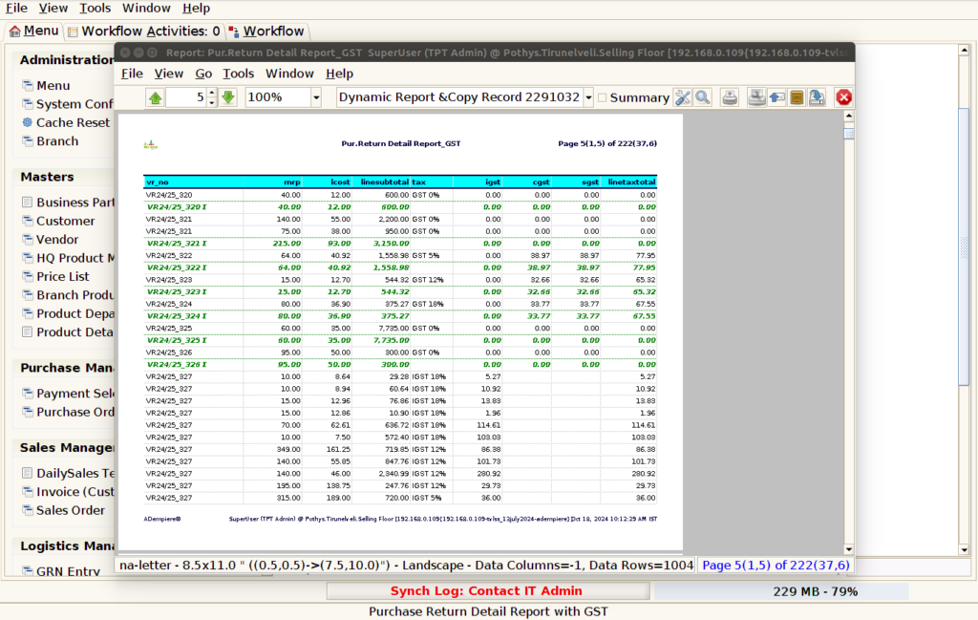Switch to the Menu tab
The width and height of the screenshot is (978, 620).
coord(34,31)
